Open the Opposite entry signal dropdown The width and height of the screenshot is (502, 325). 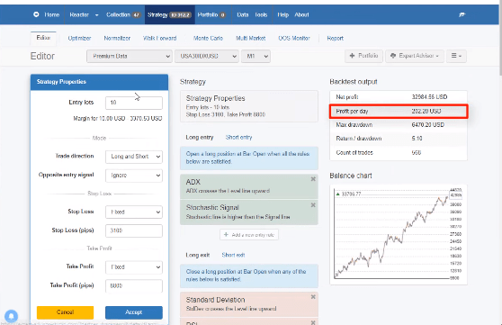coord(134,176)
